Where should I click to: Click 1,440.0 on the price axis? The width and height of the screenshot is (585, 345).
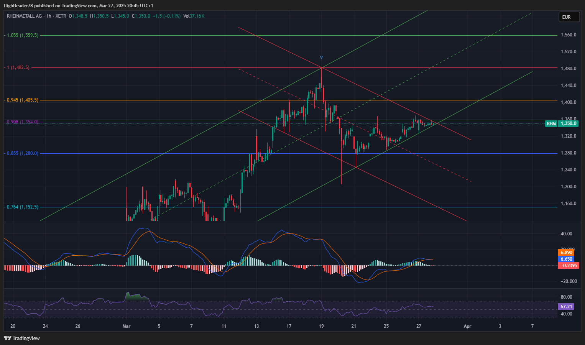(569, 85)
